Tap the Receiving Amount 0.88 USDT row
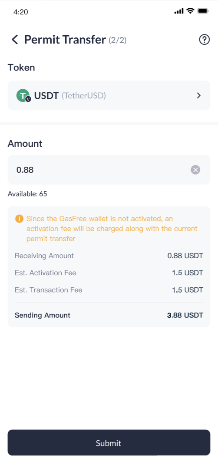Image resolution: width=218 pixels, height=472 pixels. click(x=109, y=256)
